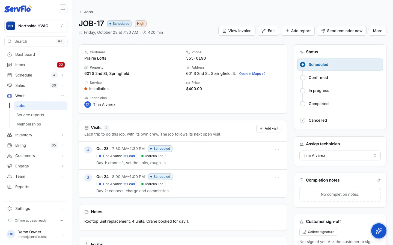The width and height of the screenshot is (393, 245).
Task: Click the No completion notes box
Action: pos(340,194)
